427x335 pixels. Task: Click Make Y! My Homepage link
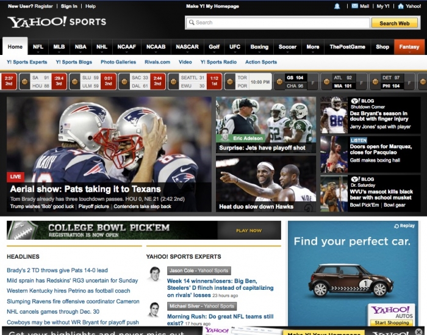pyautogui.click(x=212, y=6)
